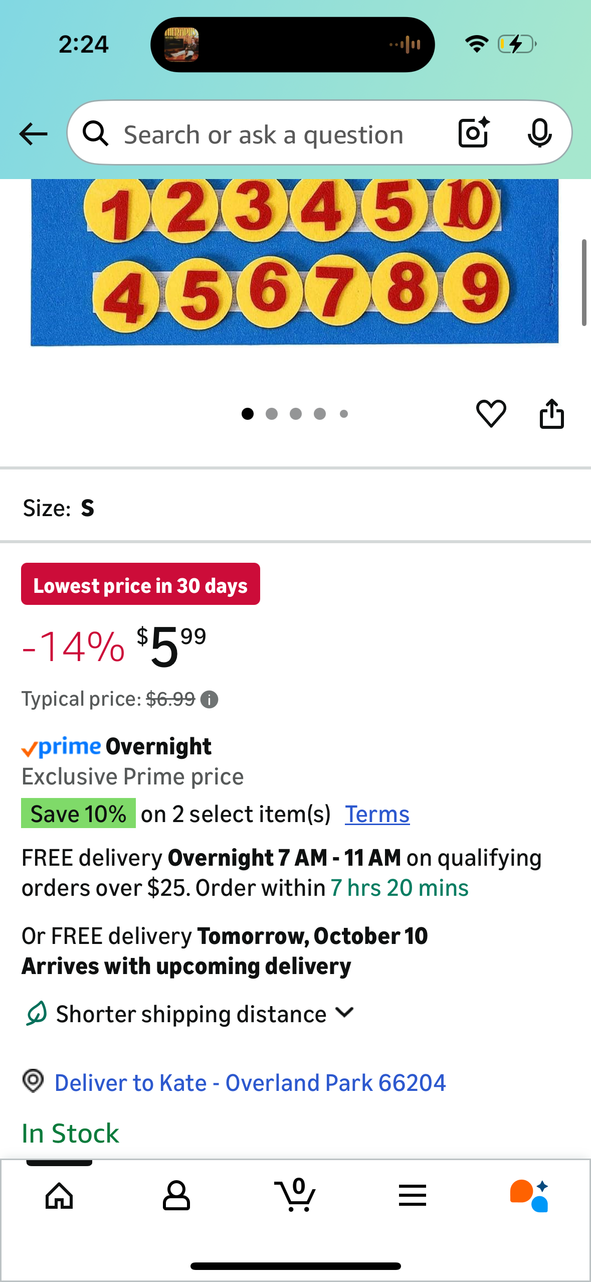Tap the delivery location pin icon

pos(33,1081)
